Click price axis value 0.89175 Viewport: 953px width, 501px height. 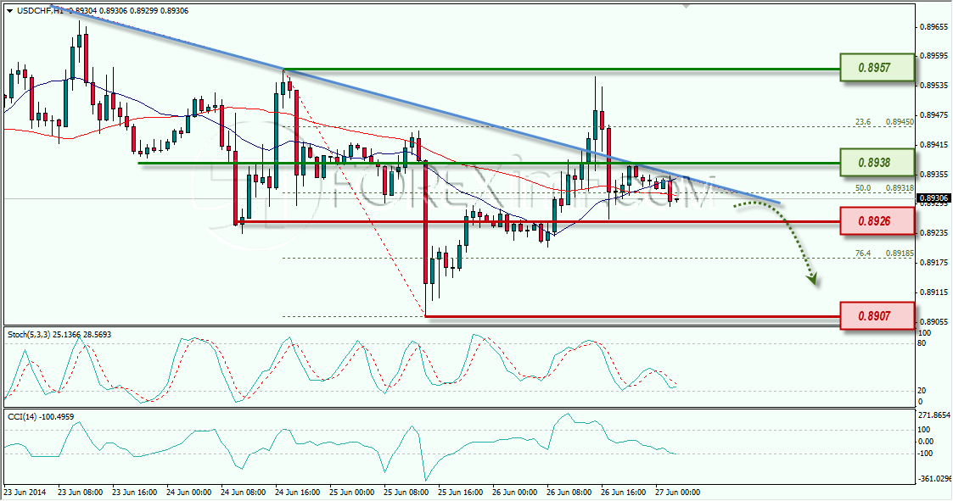[x=935, y=263]
